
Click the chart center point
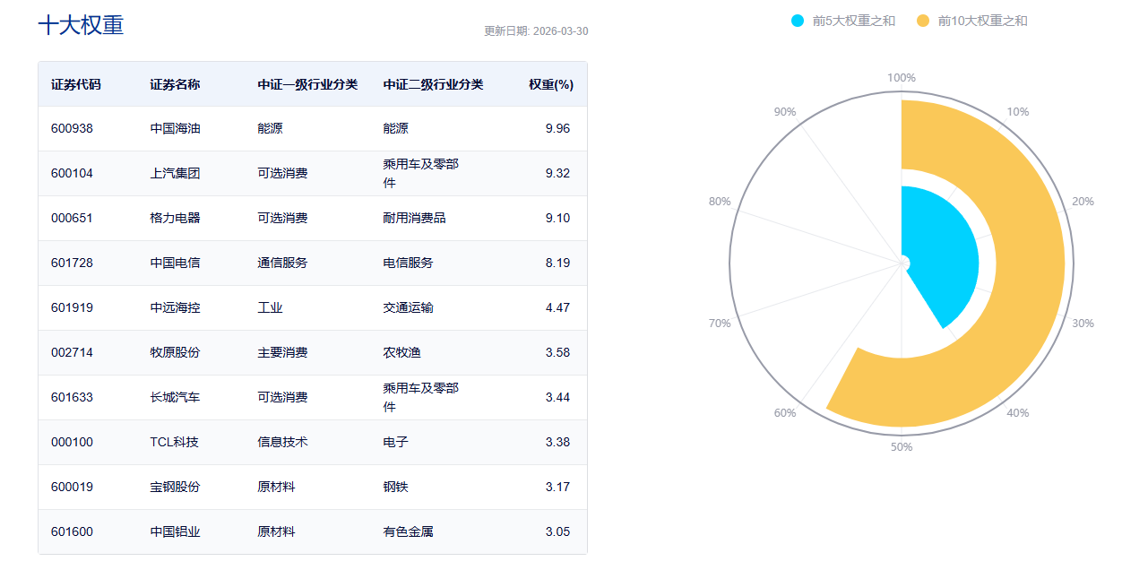click(x=902, y=261)
